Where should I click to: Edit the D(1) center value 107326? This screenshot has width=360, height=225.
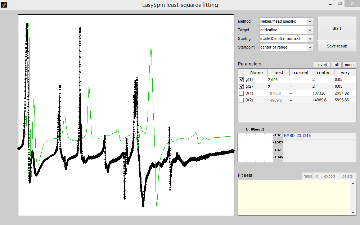323,93
